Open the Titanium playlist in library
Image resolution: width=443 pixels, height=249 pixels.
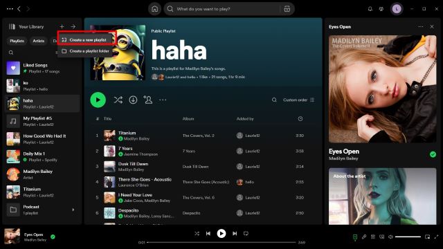(42, 192)
